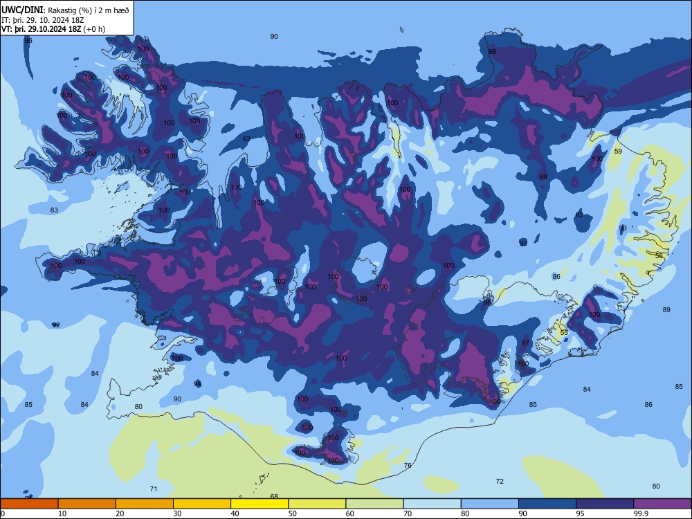Click the legend label '0'
Screen dimensions: 692x519
point(3,513)
